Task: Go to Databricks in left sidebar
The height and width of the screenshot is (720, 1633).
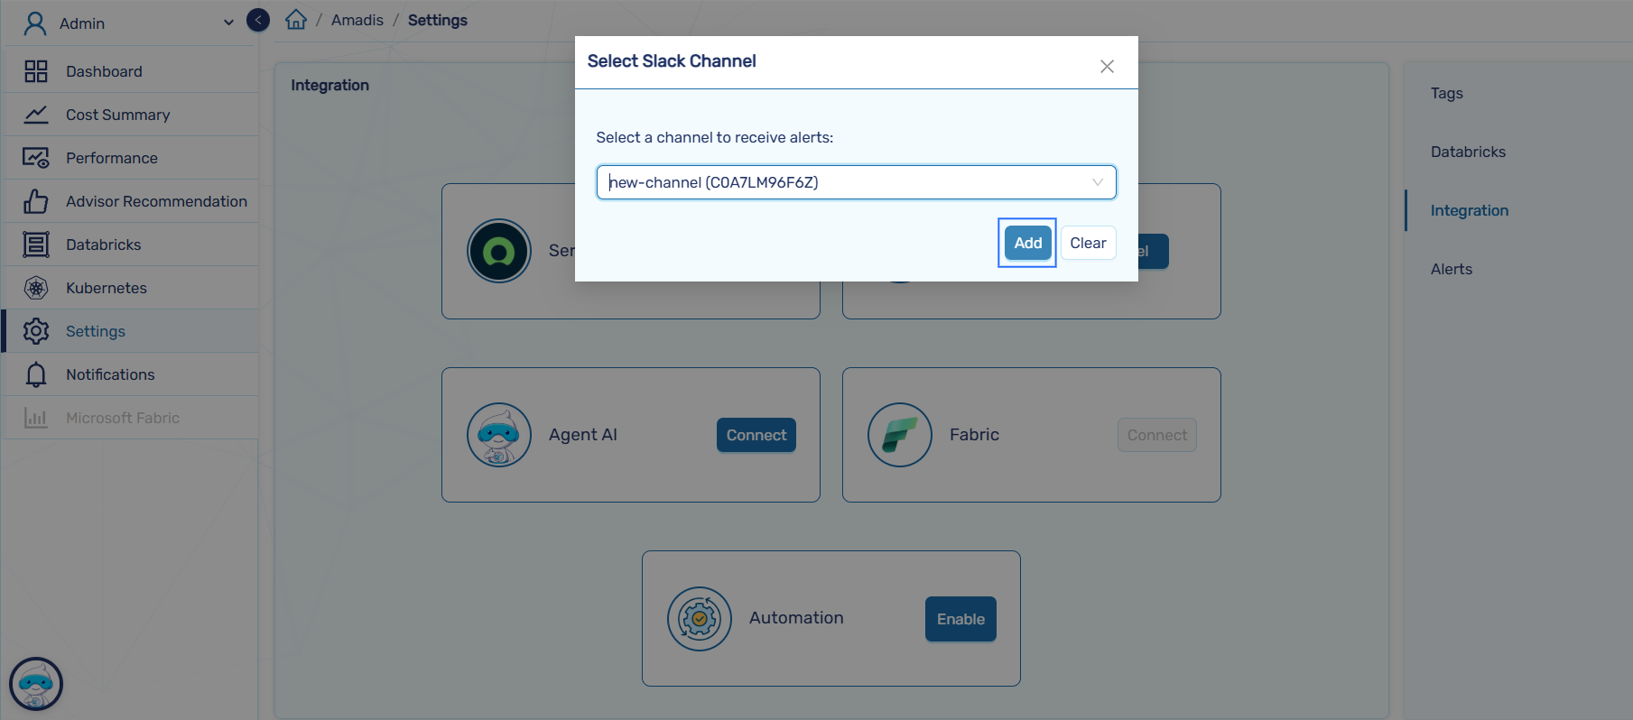Action: [103, 245]
